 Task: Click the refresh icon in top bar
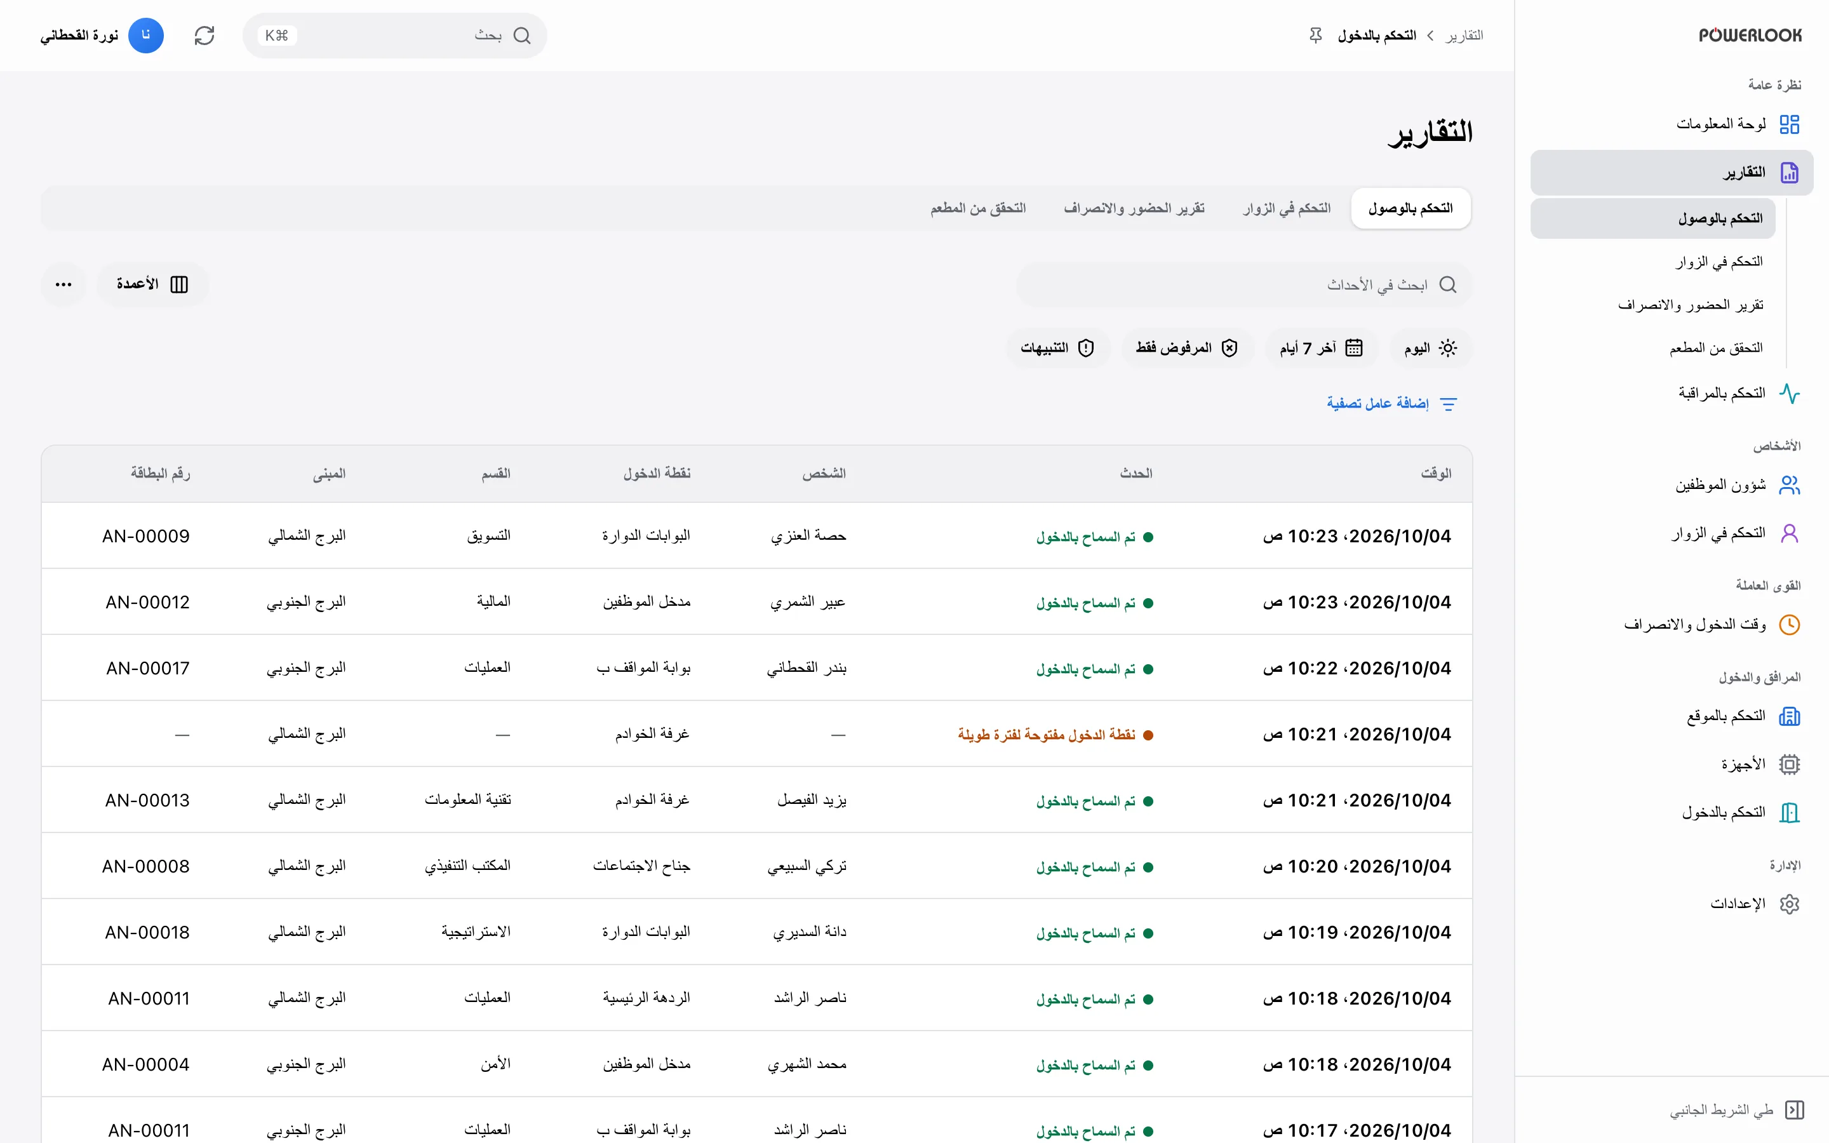[204, 36]
